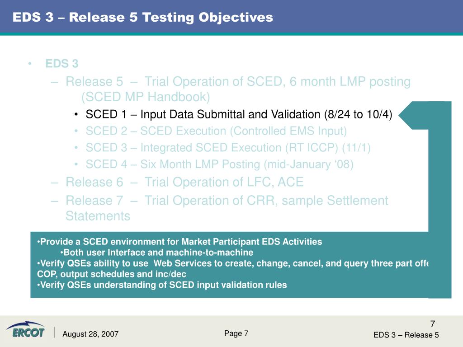This screenshot has width=463, height=347.
Task: Click 'Provide a SCED environment' text in teal box
Action: (x=180, y=242)
